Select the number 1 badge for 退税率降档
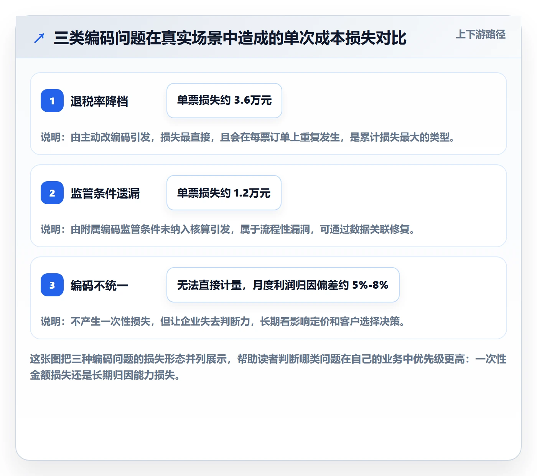 [x=52, y=101]
